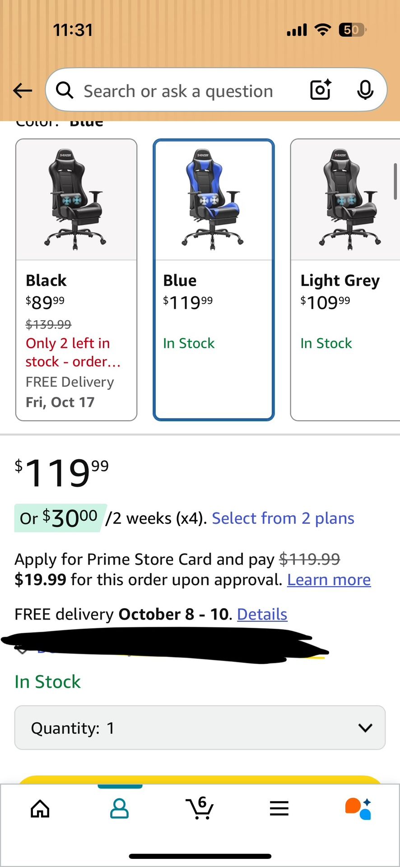Tap the yellow button below Quantity
Screen dimensions: 400x867
pos(200,779)
